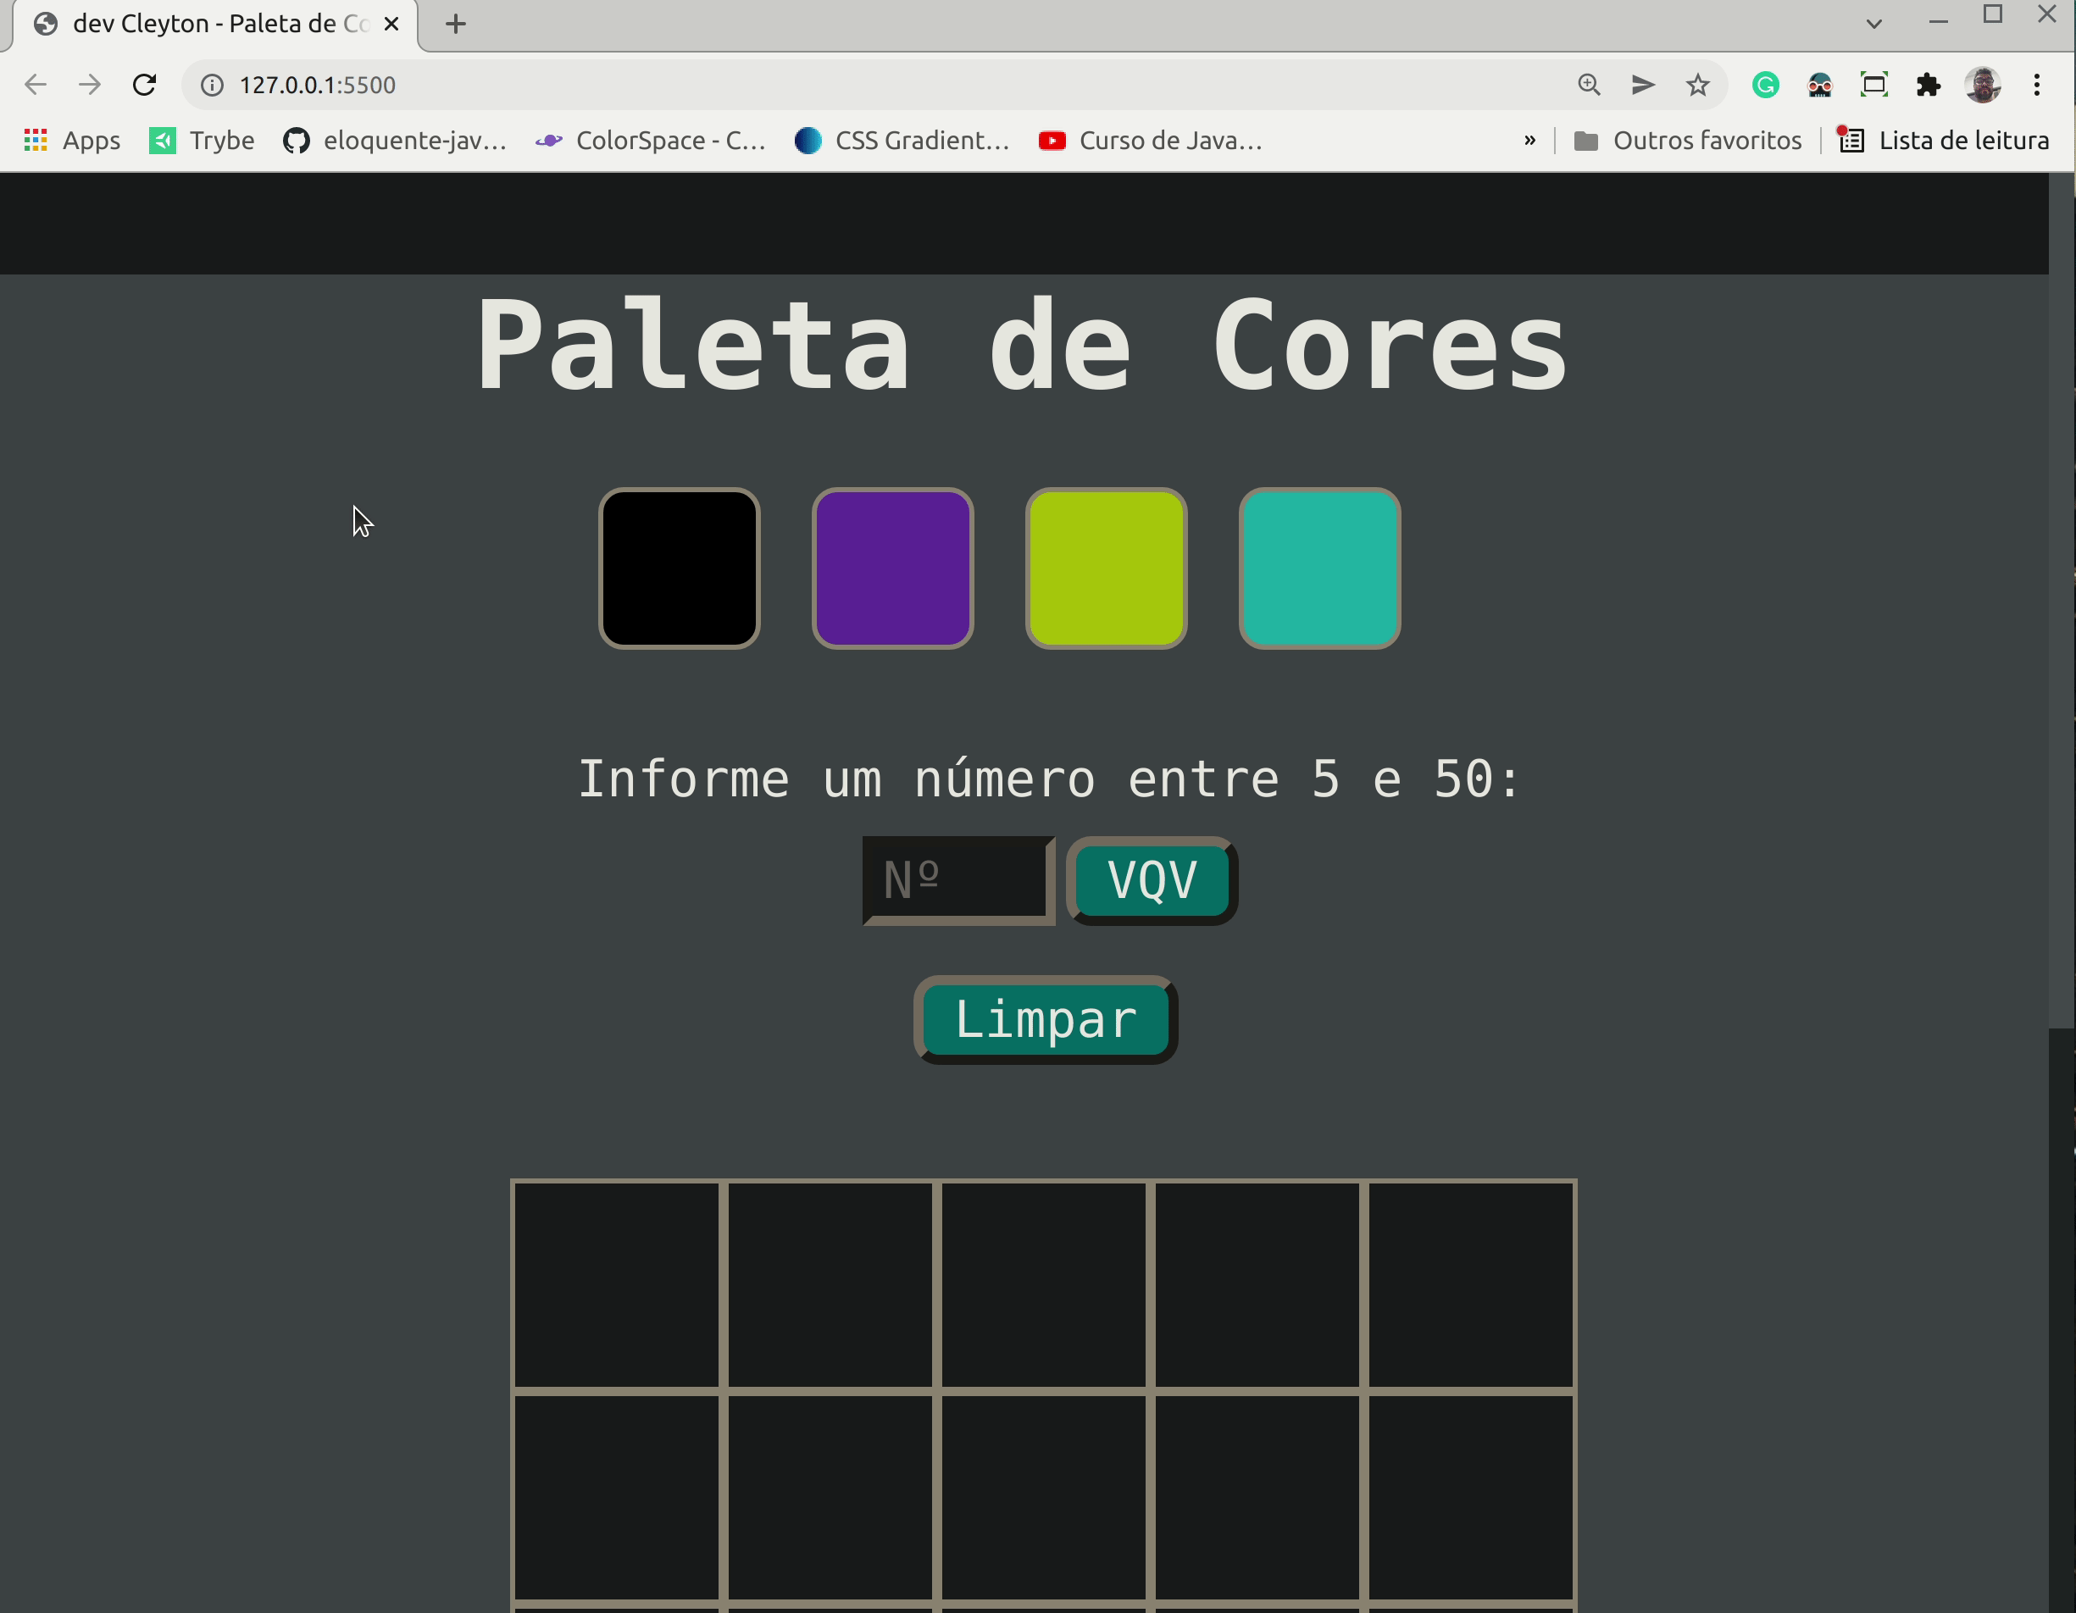Click the Limpar button
Image resolution: width=2076 pixels, height=1613 pixels.
1045,1019
